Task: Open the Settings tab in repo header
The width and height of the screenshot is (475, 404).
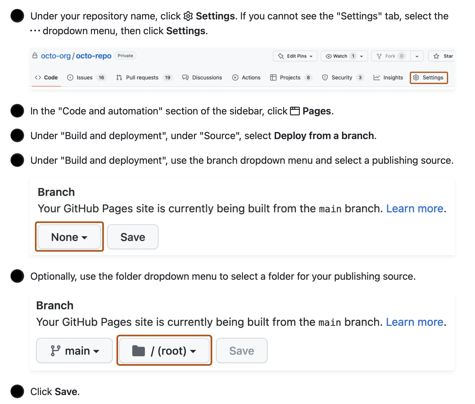Action: 429,77
